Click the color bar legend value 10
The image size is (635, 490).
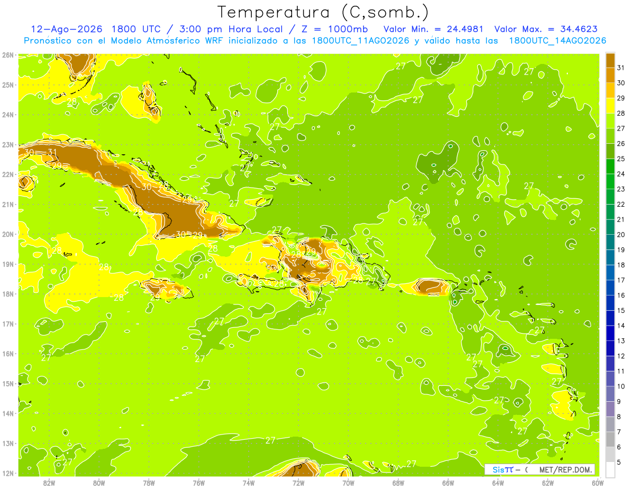[x=621, y=386]
